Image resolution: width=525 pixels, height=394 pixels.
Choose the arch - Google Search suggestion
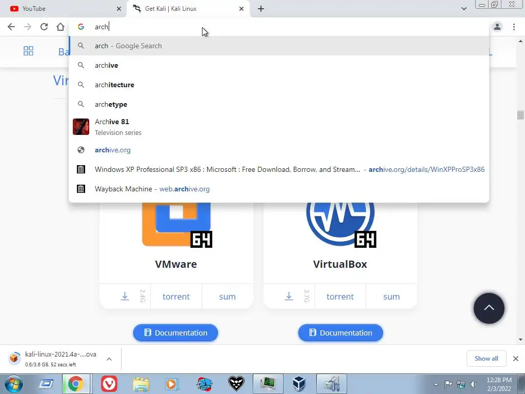[x=279, y=46]
